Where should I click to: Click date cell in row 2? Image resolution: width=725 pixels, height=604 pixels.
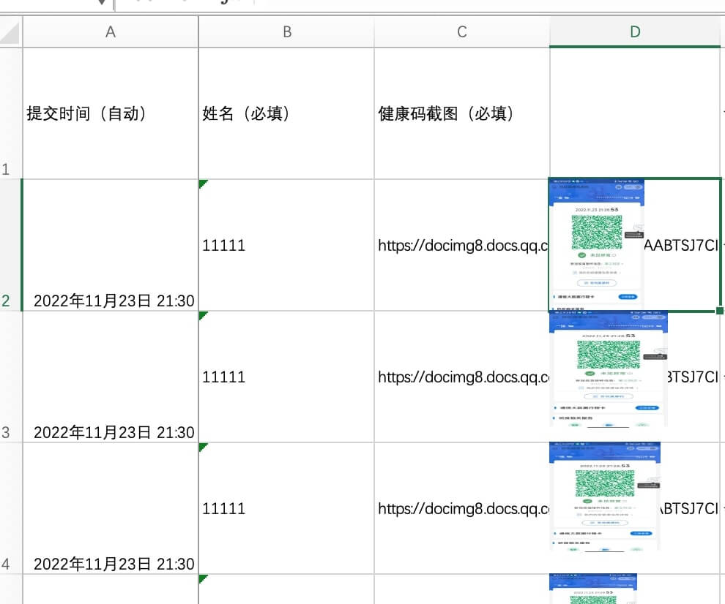point(111,245)
